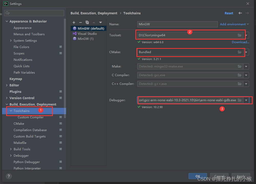Open the Make dropdown arrow
The height and width of the screenshot is (184, 256).
[x=246, y=66]
